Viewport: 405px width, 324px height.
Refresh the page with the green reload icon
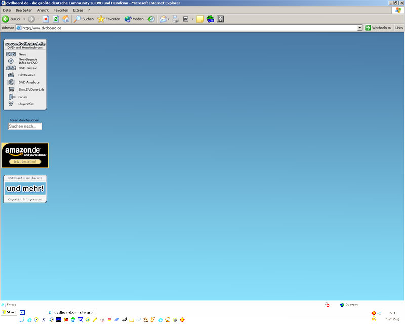point(56,19)
